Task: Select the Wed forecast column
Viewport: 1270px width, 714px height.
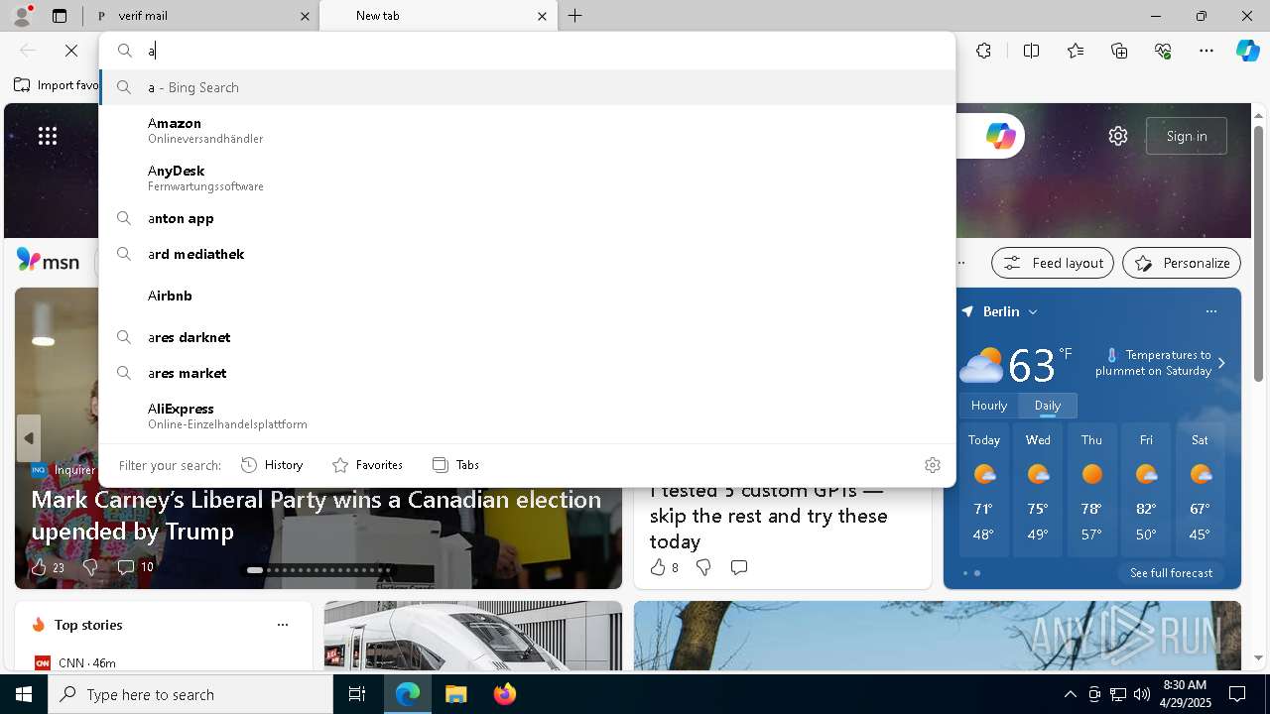Action: point(1038,490)
